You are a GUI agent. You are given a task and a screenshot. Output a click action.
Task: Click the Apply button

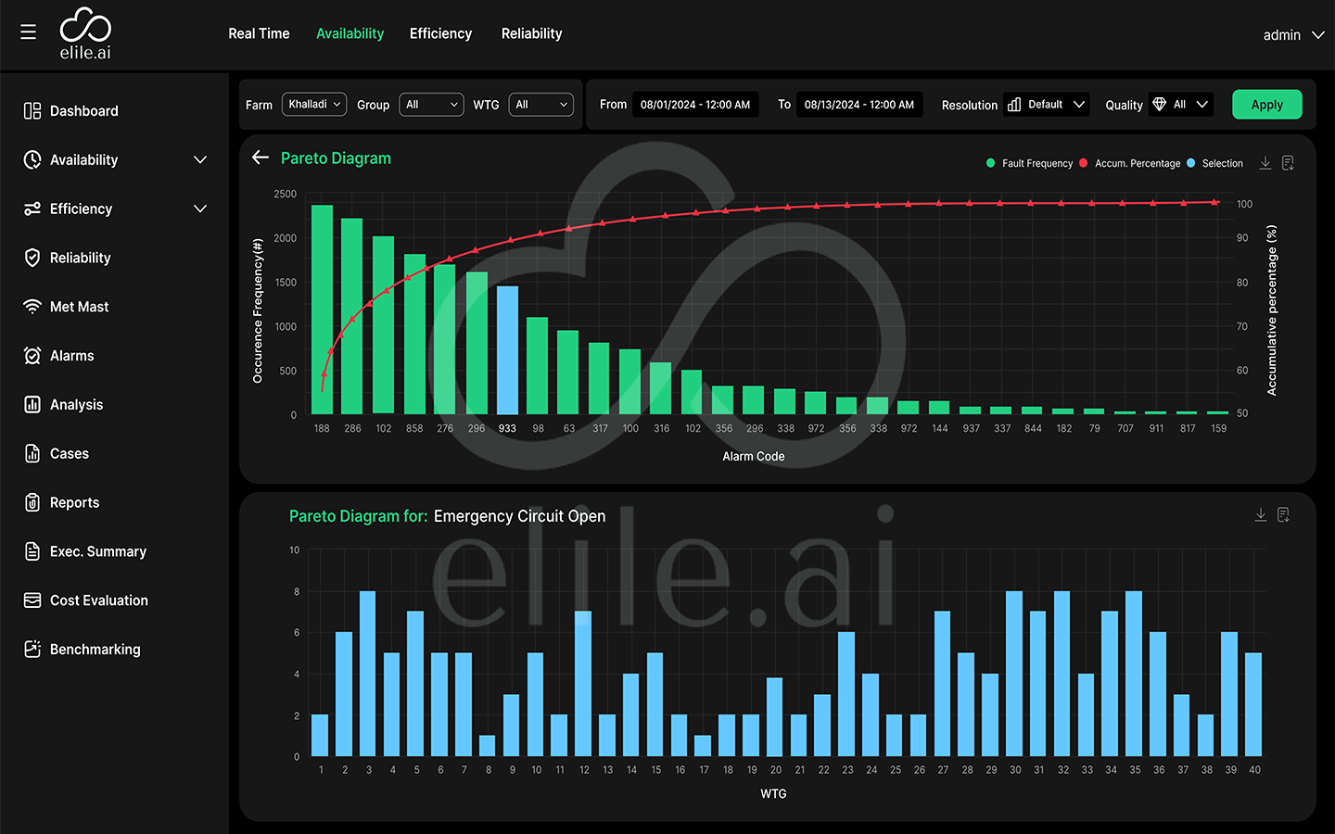[1267, 105]
